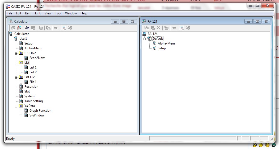Open the Tool menu
The width and height of the screenshot is (279, 149).
click(x=58, y=13)
